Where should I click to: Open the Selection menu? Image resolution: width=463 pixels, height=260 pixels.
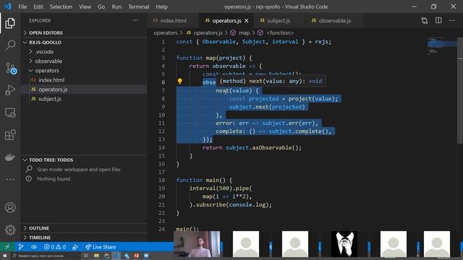click(x=61, y=6)
